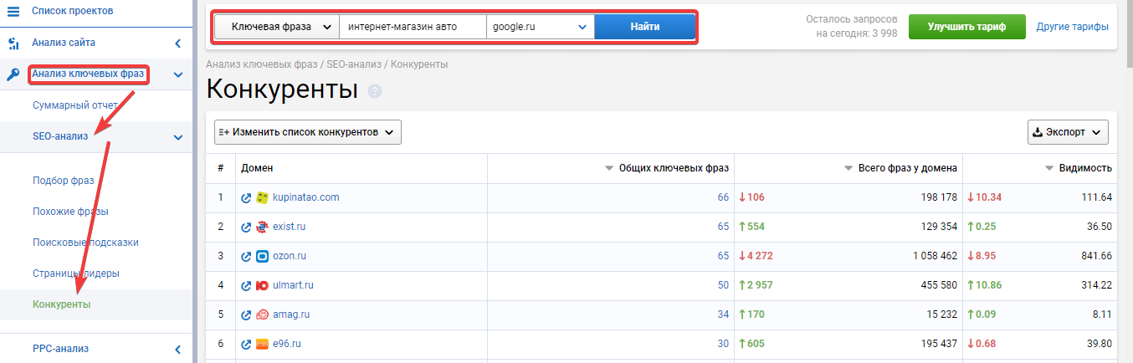
Task: Open Суммарный отчет in the sidebar
Action: 75,106
